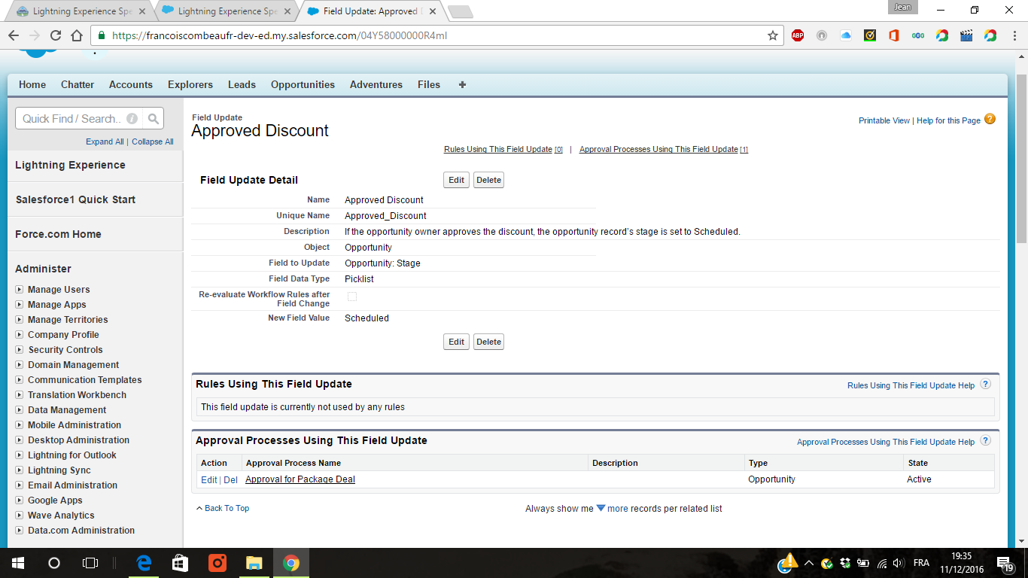
Task: Open the Files tab
Action: tap(429, 84)
